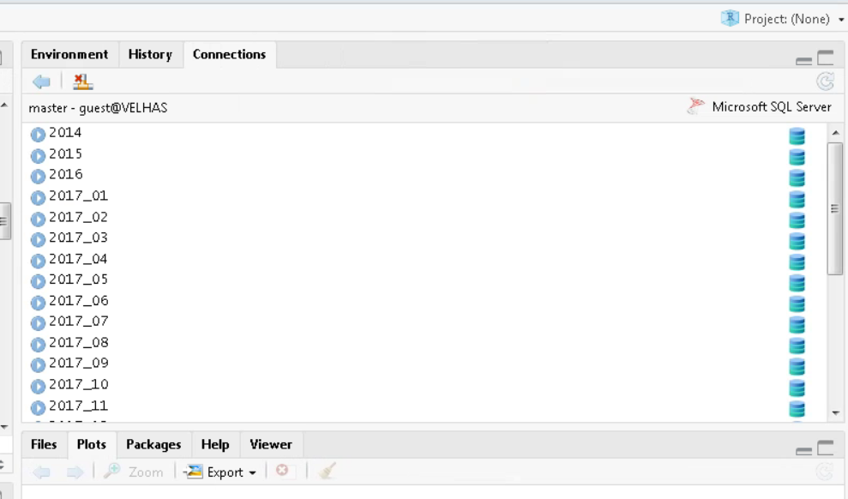Click the clear all plots broom icon
Viewport: 848px width, 499px height.
click(x=326, y=472)
